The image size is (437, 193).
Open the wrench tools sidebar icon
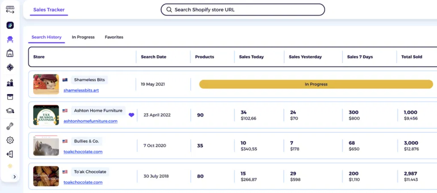click(x=10, y=126)
